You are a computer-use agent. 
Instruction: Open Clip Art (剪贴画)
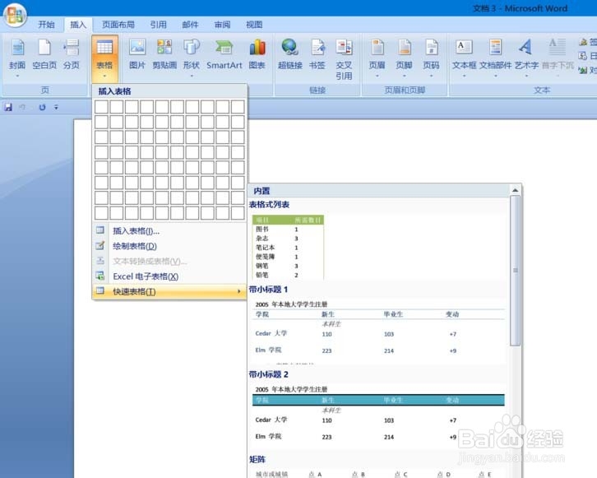point(164,57)
